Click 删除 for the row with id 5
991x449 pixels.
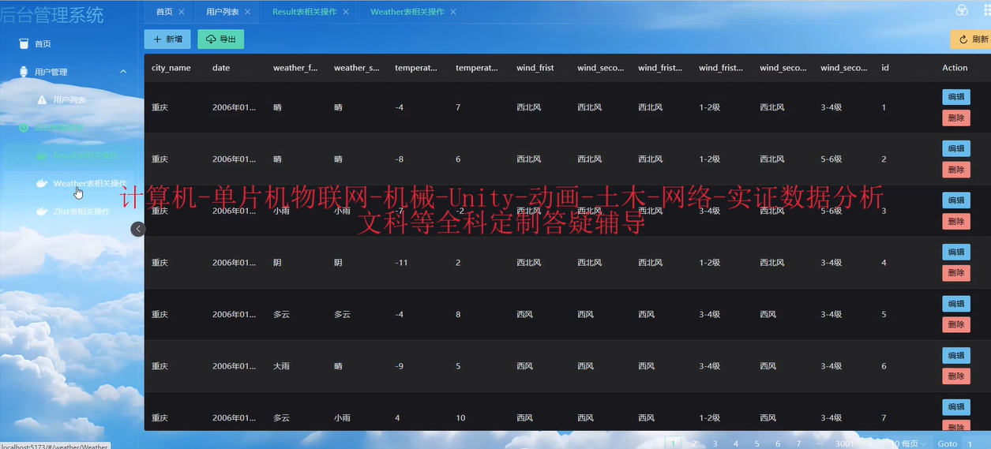956,324
